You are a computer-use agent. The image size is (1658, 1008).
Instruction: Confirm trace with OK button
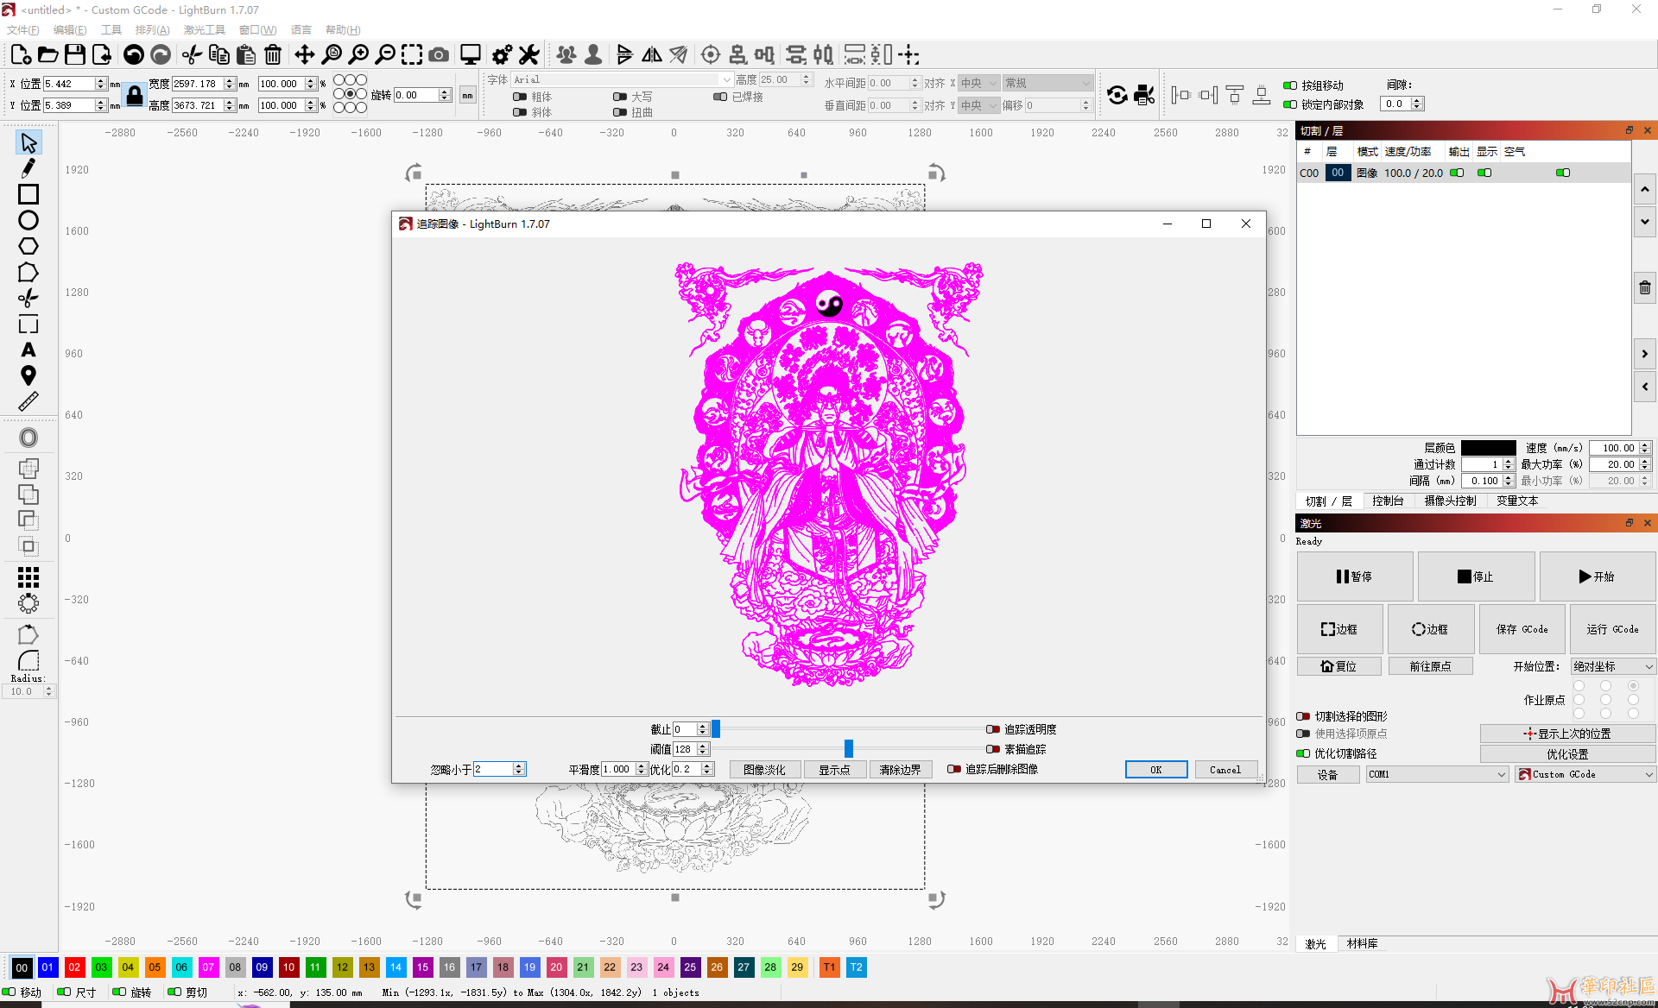click(x=1155, y=769)
